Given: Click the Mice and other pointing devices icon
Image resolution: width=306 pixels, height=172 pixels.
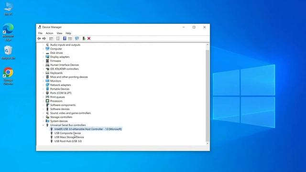Looking at the screenshot, I should [x=47, y=77].
